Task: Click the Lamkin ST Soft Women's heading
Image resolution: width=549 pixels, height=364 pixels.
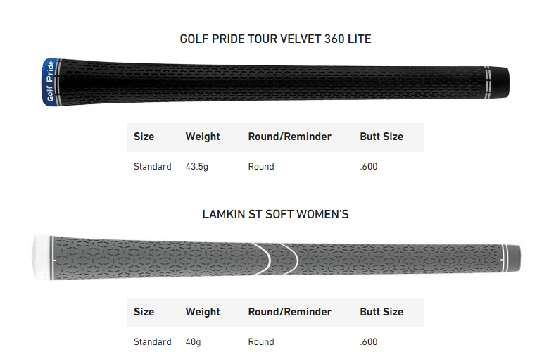Action: (275, 214)
